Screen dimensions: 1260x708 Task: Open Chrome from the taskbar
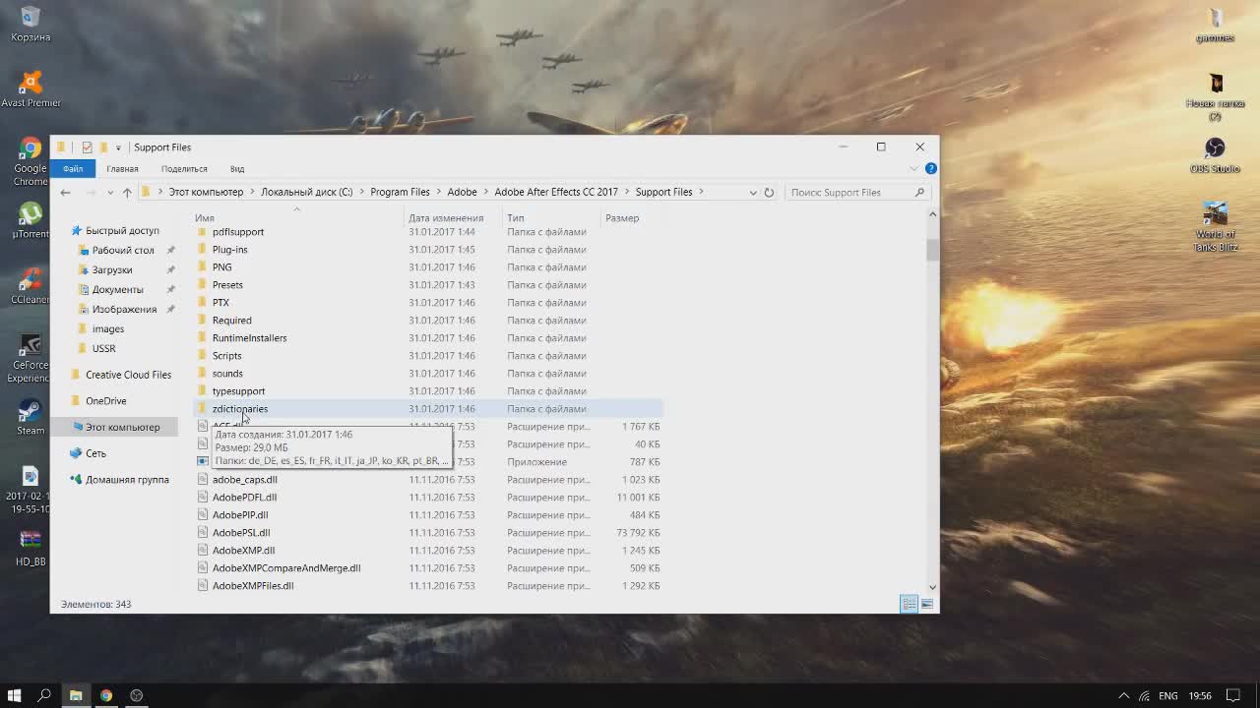(106, 695)
